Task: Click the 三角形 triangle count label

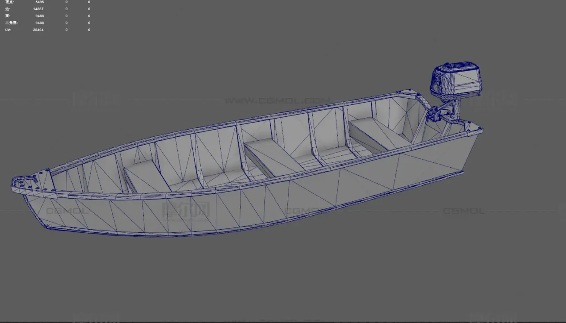Action: coord(11,23)
